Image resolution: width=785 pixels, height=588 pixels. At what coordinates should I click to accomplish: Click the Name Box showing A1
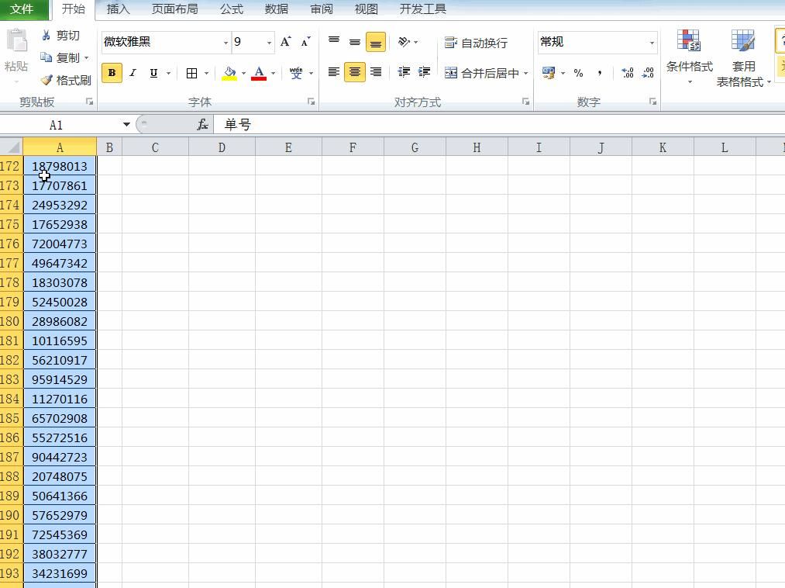pos(56,125)
